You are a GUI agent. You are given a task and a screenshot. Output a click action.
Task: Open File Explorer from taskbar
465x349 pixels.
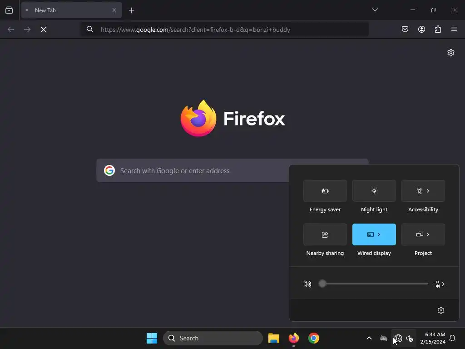point(274,338)
